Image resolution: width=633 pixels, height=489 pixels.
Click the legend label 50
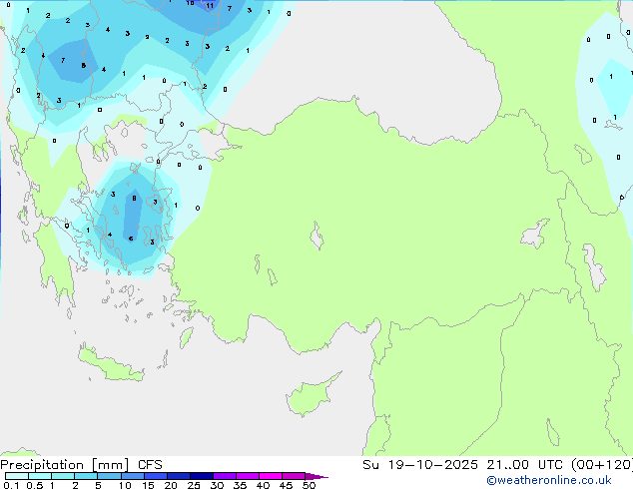pyautogui.click(x=309, y=485)
